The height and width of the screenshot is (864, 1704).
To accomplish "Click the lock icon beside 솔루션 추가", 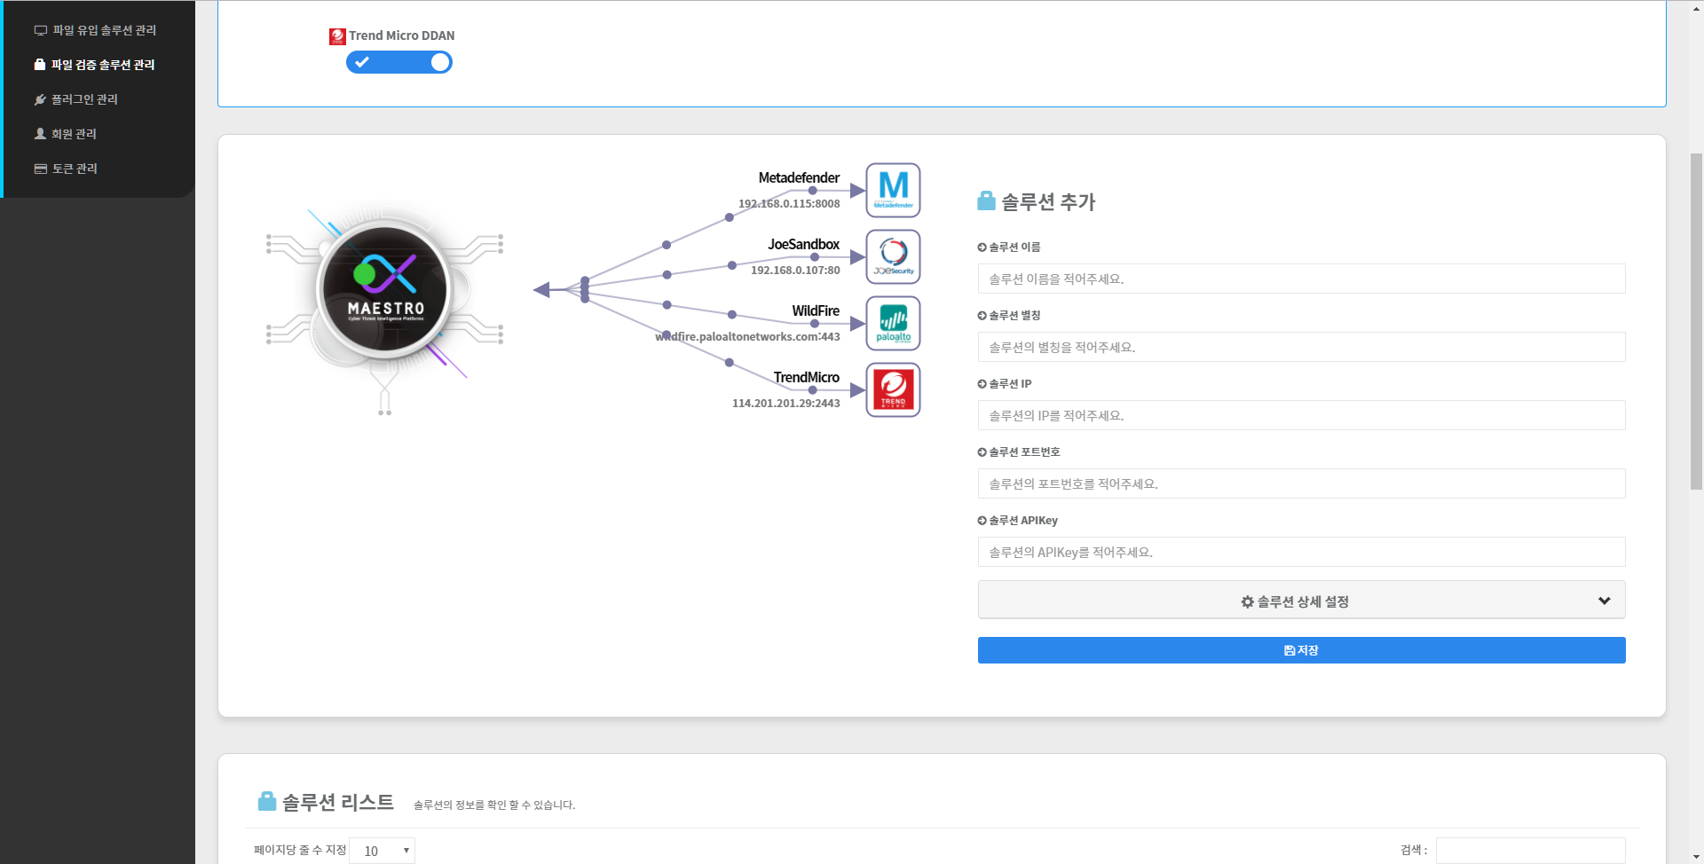I will tap(986, 201).
